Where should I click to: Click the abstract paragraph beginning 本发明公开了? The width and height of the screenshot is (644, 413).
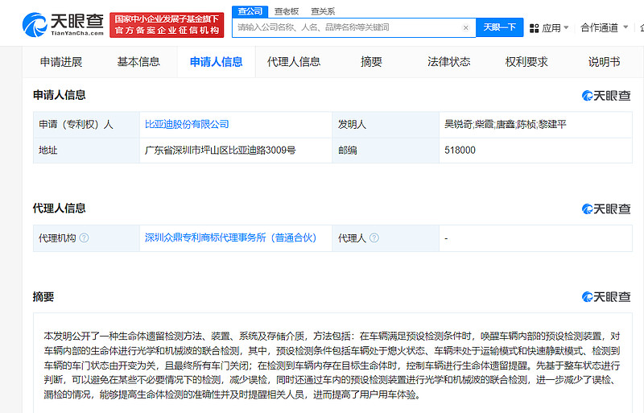(x=332, y=366)
